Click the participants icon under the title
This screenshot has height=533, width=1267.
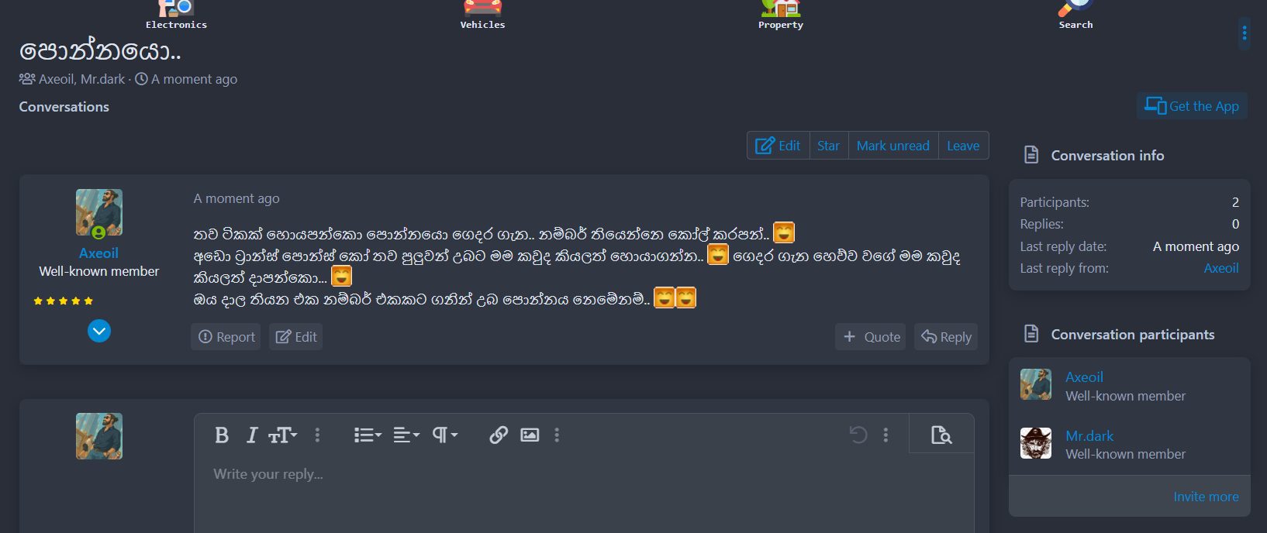point(27,79)
